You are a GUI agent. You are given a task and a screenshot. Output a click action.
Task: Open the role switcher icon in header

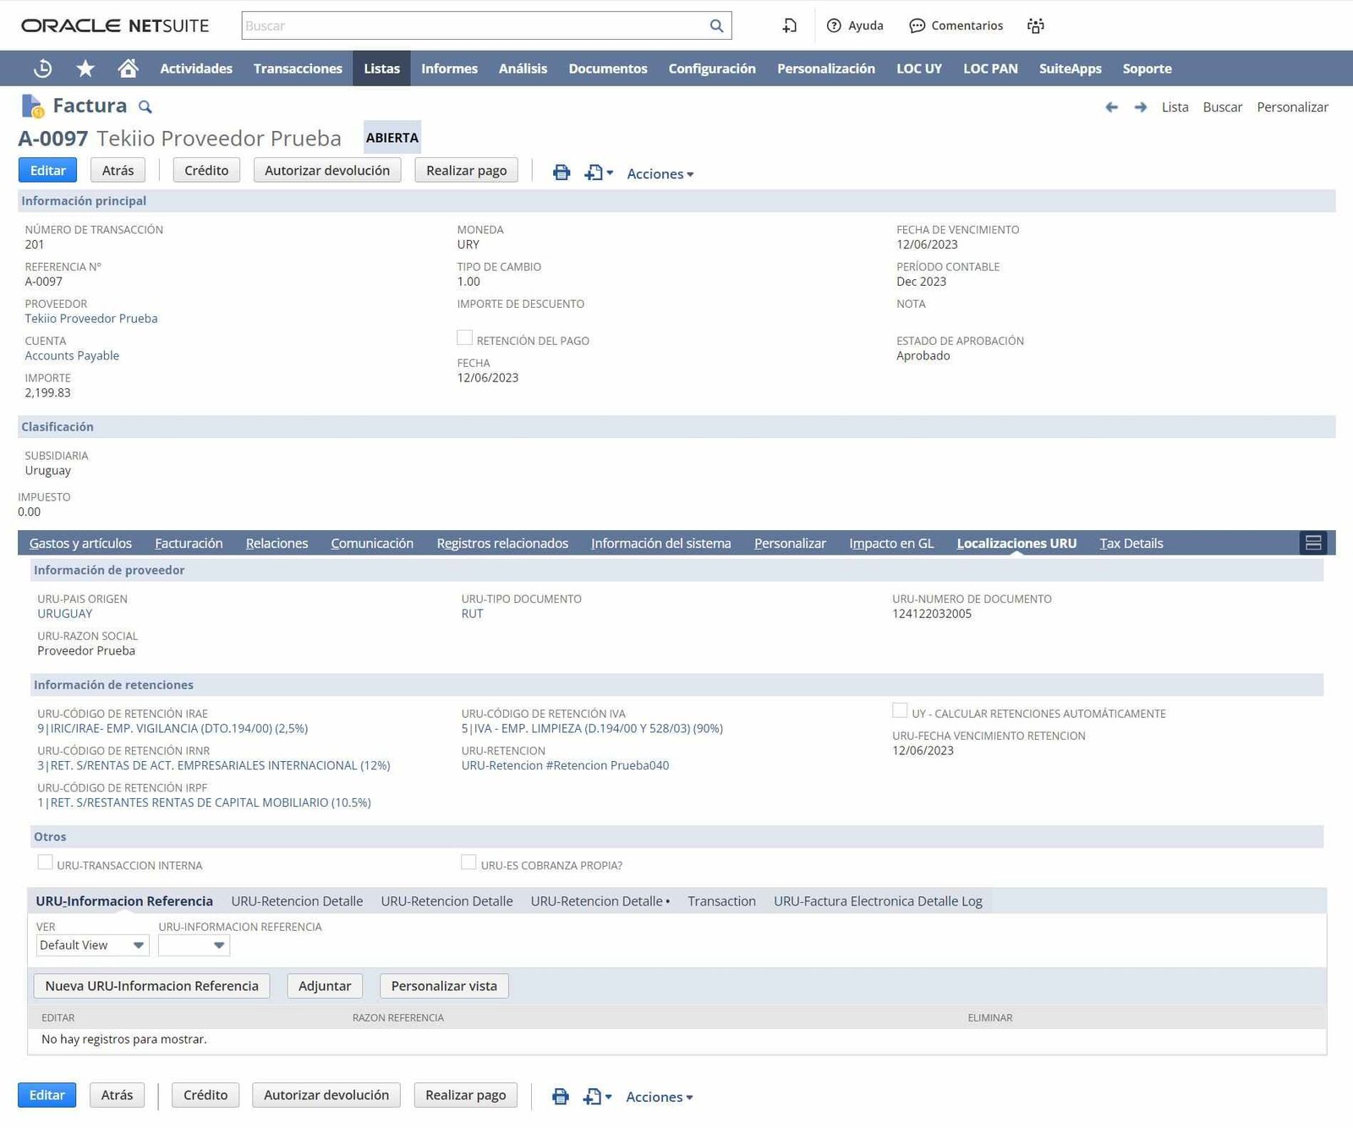coord(1036,26)
